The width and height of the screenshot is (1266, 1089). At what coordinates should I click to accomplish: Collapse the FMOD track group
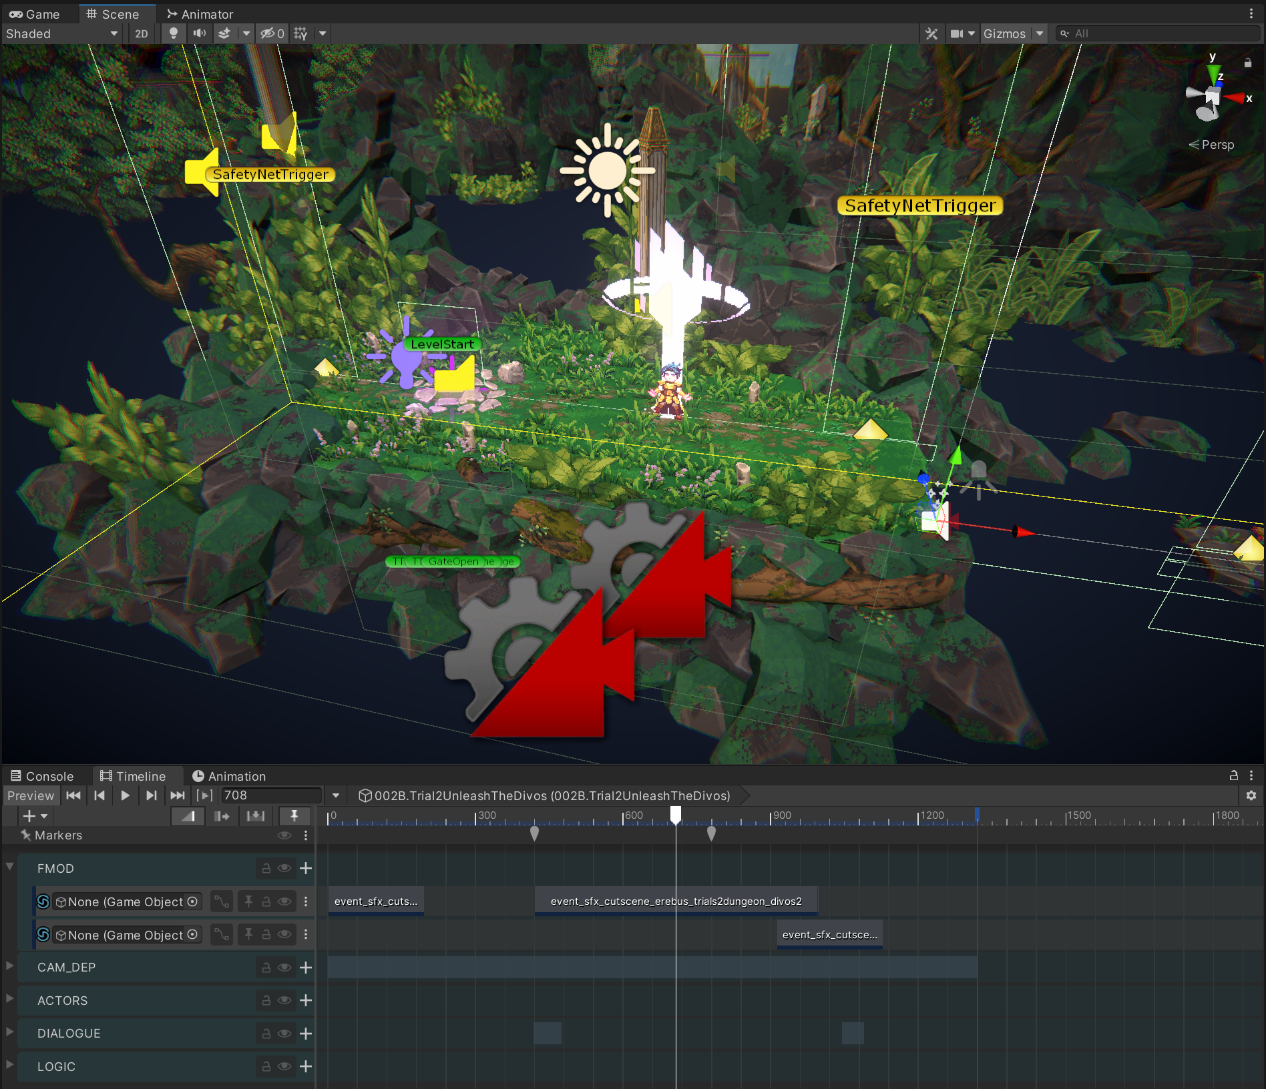pyautogui.click(x=10, y=867)
